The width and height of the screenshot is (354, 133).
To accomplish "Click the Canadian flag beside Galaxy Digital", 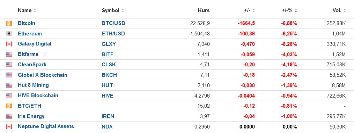I will pyautogui.click(x=9, y=44).
